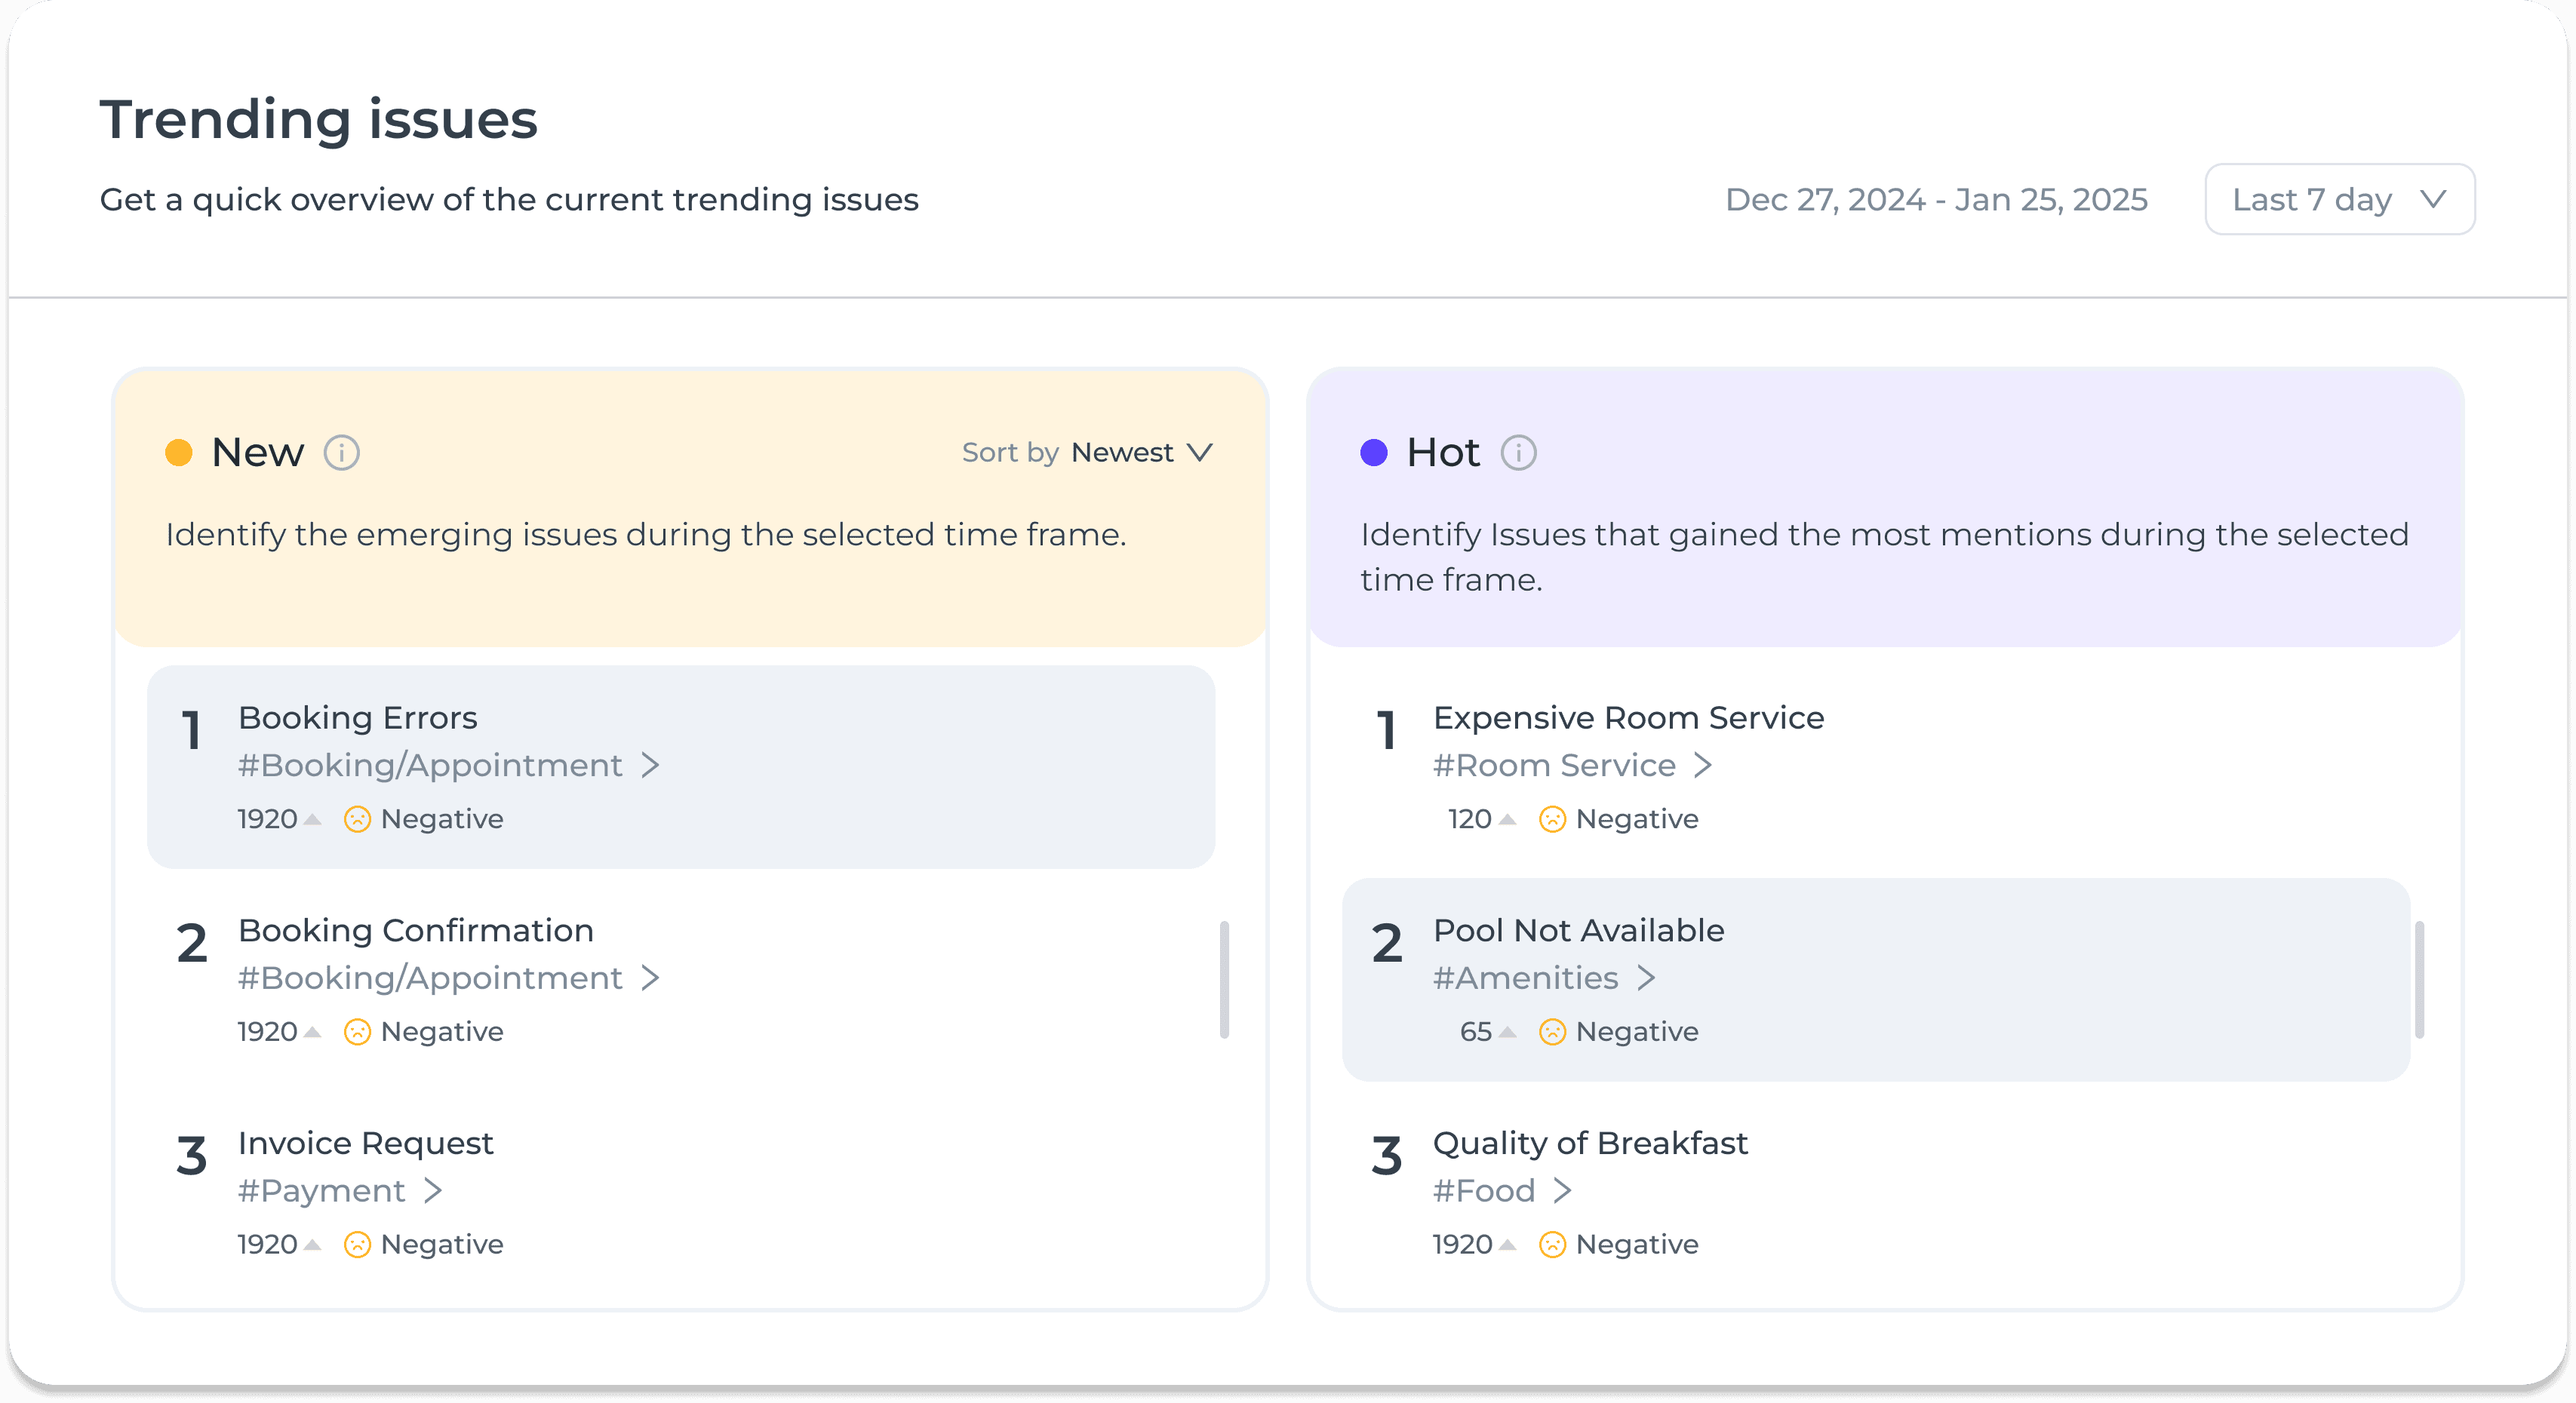
Task: Click the date range Dec 27, 2024 - Jan 25, 2025
Action: tap(1935, 199)
